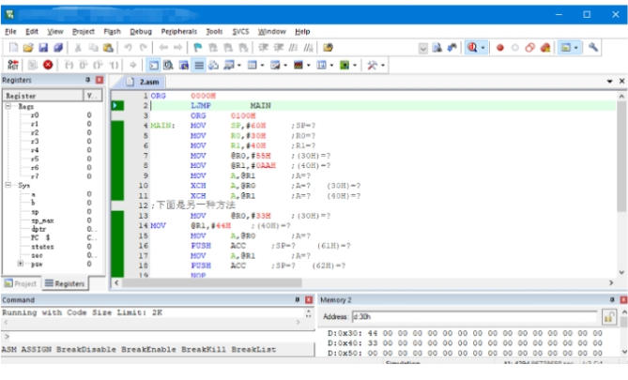Click the Reset CPU (RST) icon
This screenshot has width=628, height=380.
[x=13, y=66]
